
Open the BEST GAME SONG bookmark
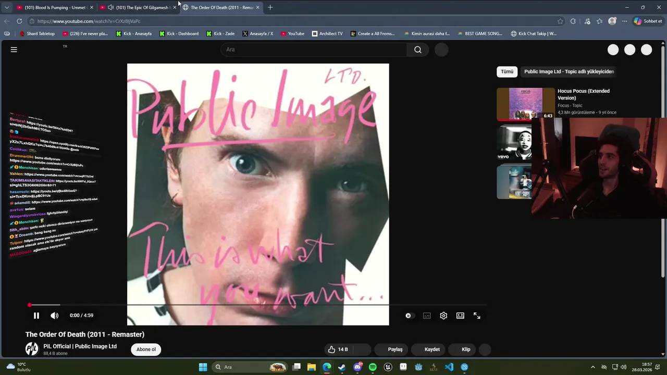479,34
